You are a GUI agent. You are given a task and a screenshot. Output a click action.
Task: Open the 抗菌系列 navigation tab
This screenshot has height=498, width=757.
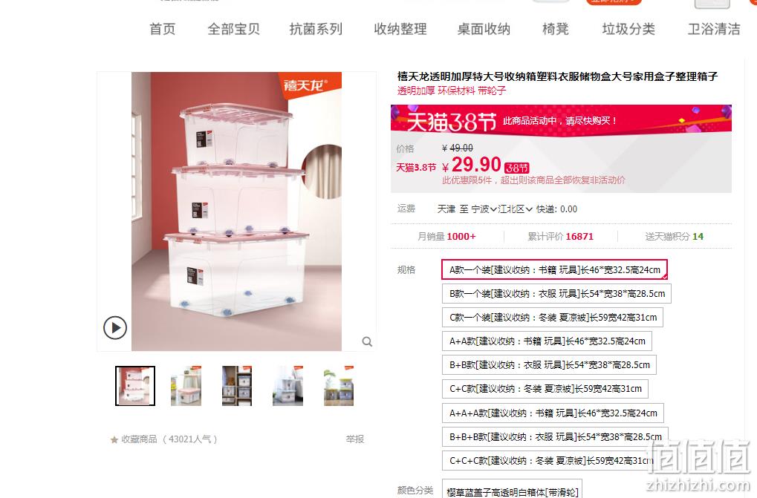[x=316, y=29]
